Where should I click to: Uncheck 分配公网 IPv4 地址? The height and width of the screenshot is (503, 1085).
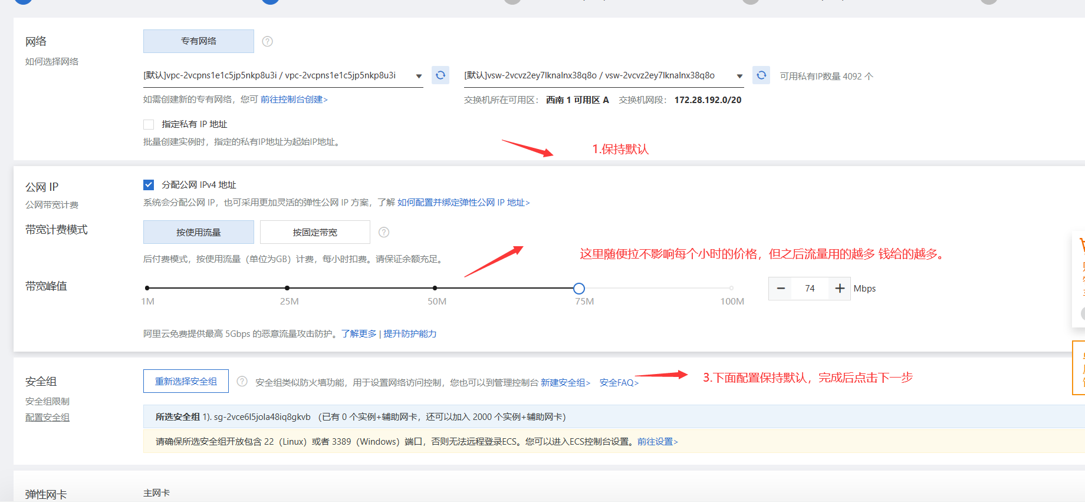149,185
